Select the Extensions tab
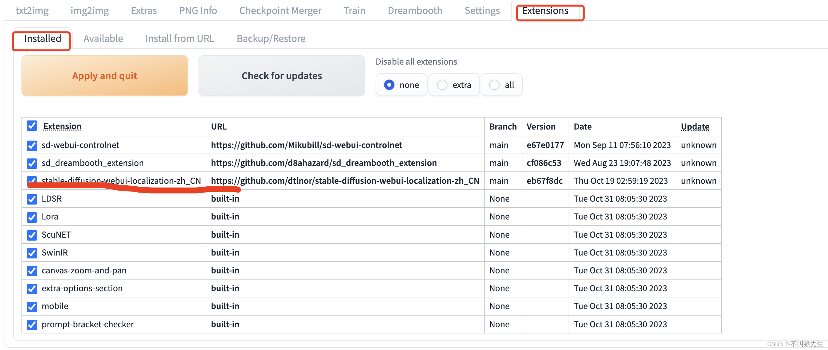828x350 pixels. click(x=545, y=11)
